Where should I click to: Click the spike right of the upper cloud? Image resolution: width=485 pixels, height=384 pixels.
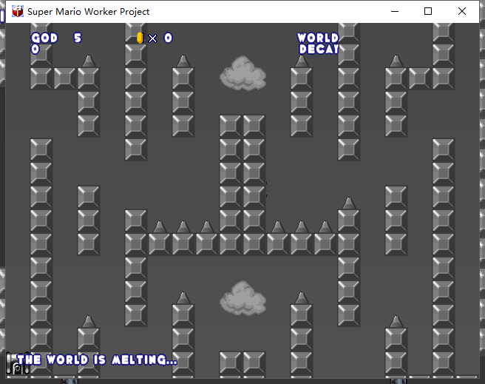pos(301,61)
